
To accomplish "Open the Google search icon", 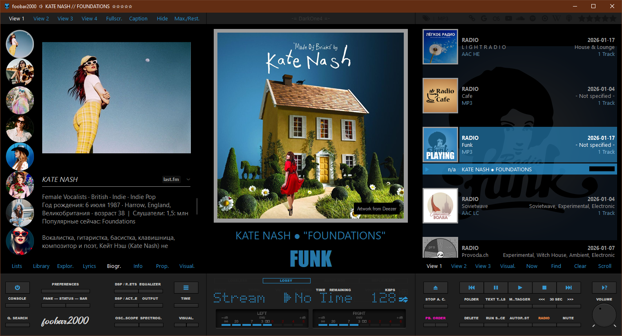I will click(x=484, y=18).
